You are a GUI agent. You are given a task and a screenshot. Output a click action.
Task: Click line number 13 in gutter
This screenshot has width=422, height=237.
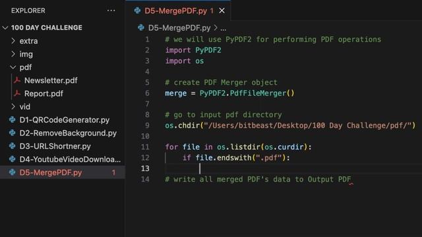pos(145,169)
